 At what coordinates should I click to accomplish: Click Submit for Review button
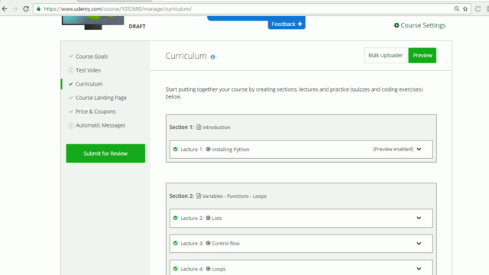coord(105,153)
